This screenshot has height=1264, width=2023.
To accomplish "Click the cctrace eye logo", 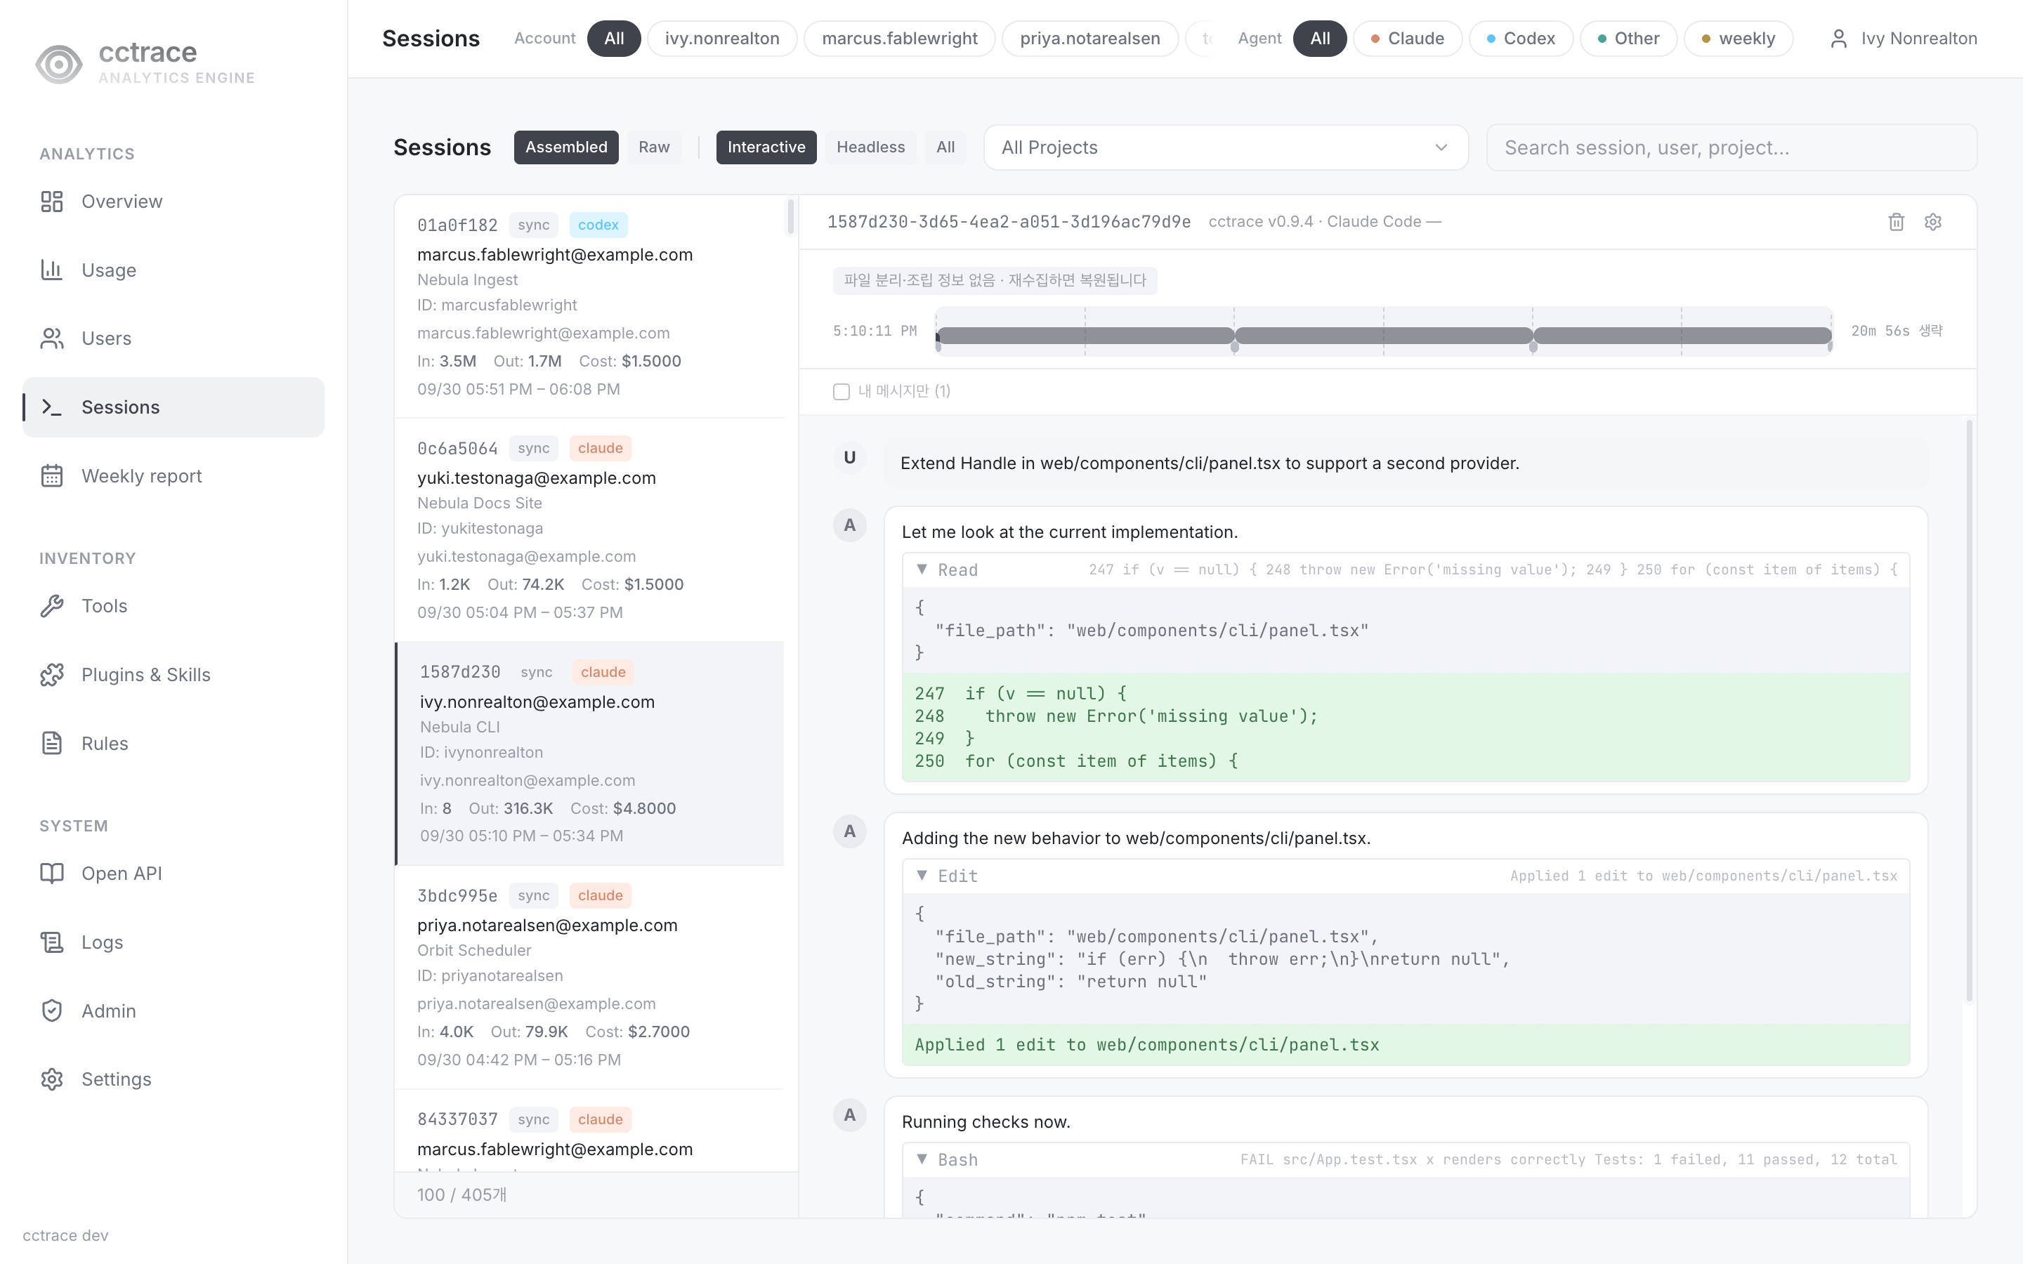I will click(58, 63).
